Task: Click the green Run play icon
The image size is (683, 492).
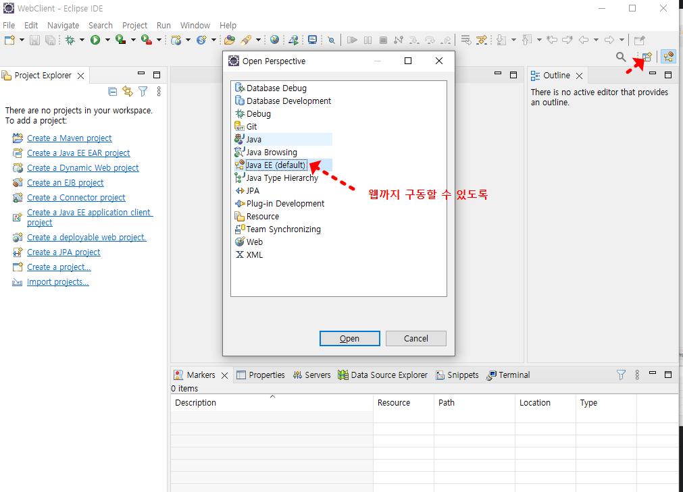Action: [x=95, y=40]
